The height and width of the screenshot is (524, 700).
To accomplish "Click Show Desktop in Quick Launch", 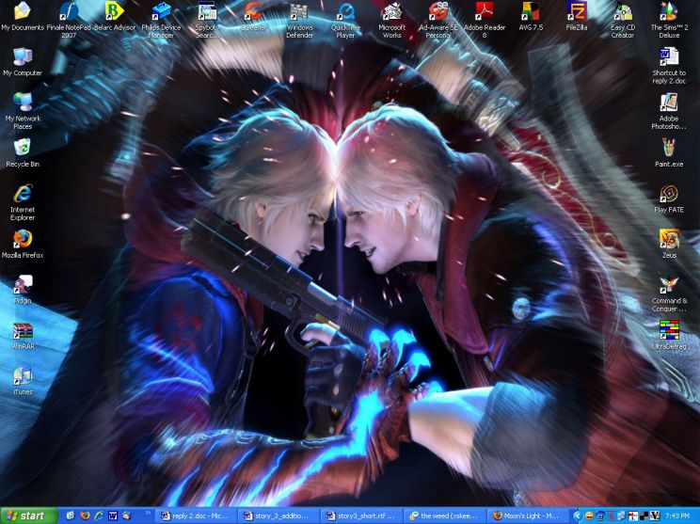I will (70, 516).
